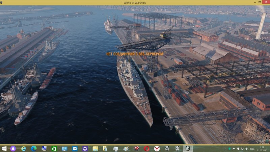Screen dimensions: 270x152
Task: Open Yandex Browser from the taskbar
Action: (x=157, y=149)
